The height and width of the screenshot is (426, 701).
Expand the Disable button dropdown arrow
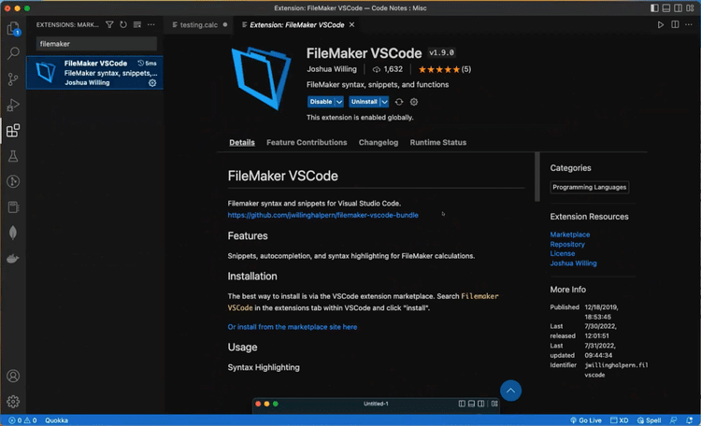pyautogui.click(x=339, y=102)
